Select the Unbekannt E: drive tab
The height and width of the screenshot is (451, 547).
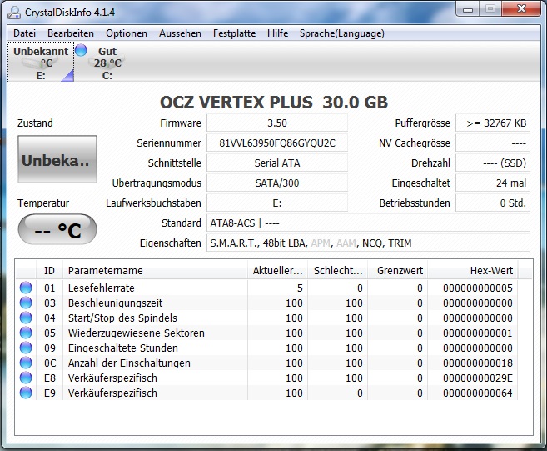[x=41, y=63]
